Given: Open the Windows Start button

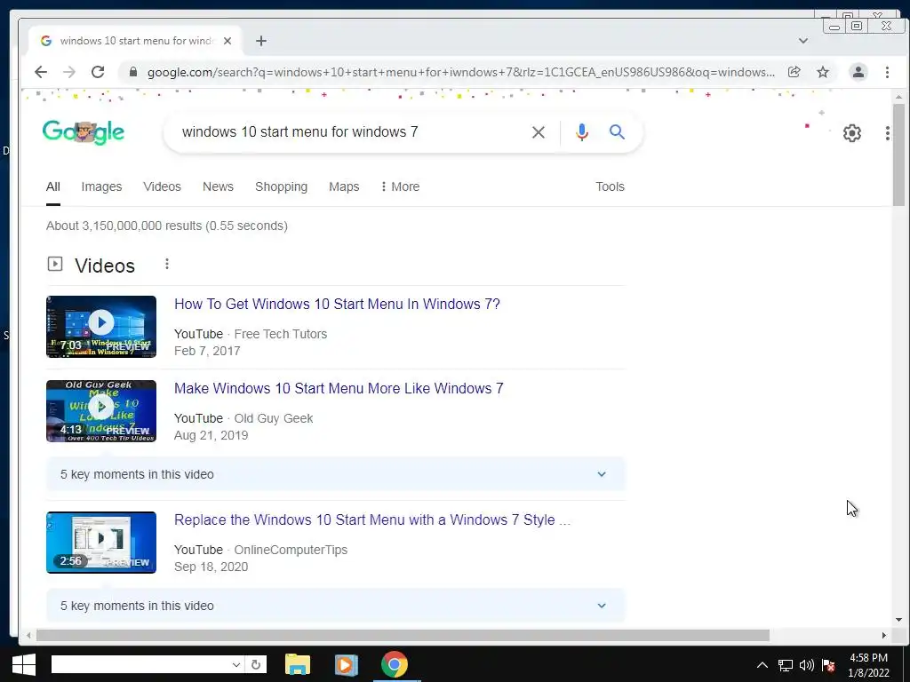Looking at the screenshot, I should coord(23,664).
